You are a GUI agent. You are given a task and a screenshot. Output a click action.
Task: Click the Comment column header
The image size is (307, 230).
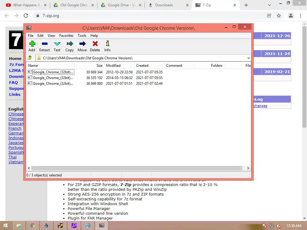point(179,66)
